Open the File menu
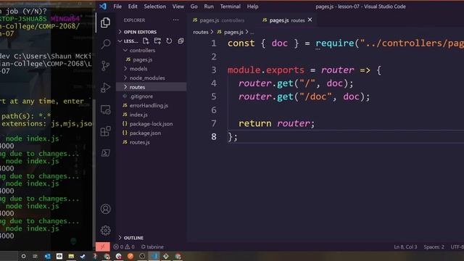The width and height of the screenshot is (464, 261). pyautogui.click(x=117, y=7)
